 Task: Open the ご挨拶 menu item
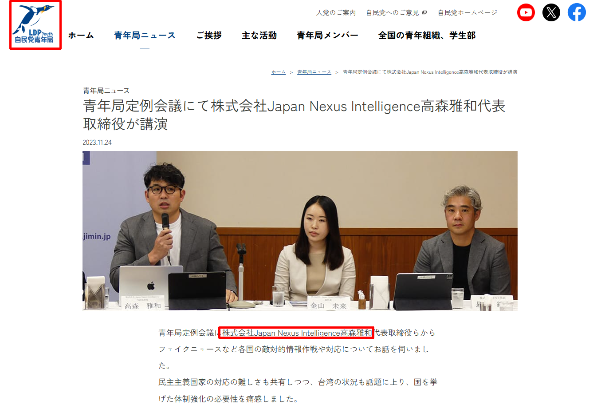(209, 35)
